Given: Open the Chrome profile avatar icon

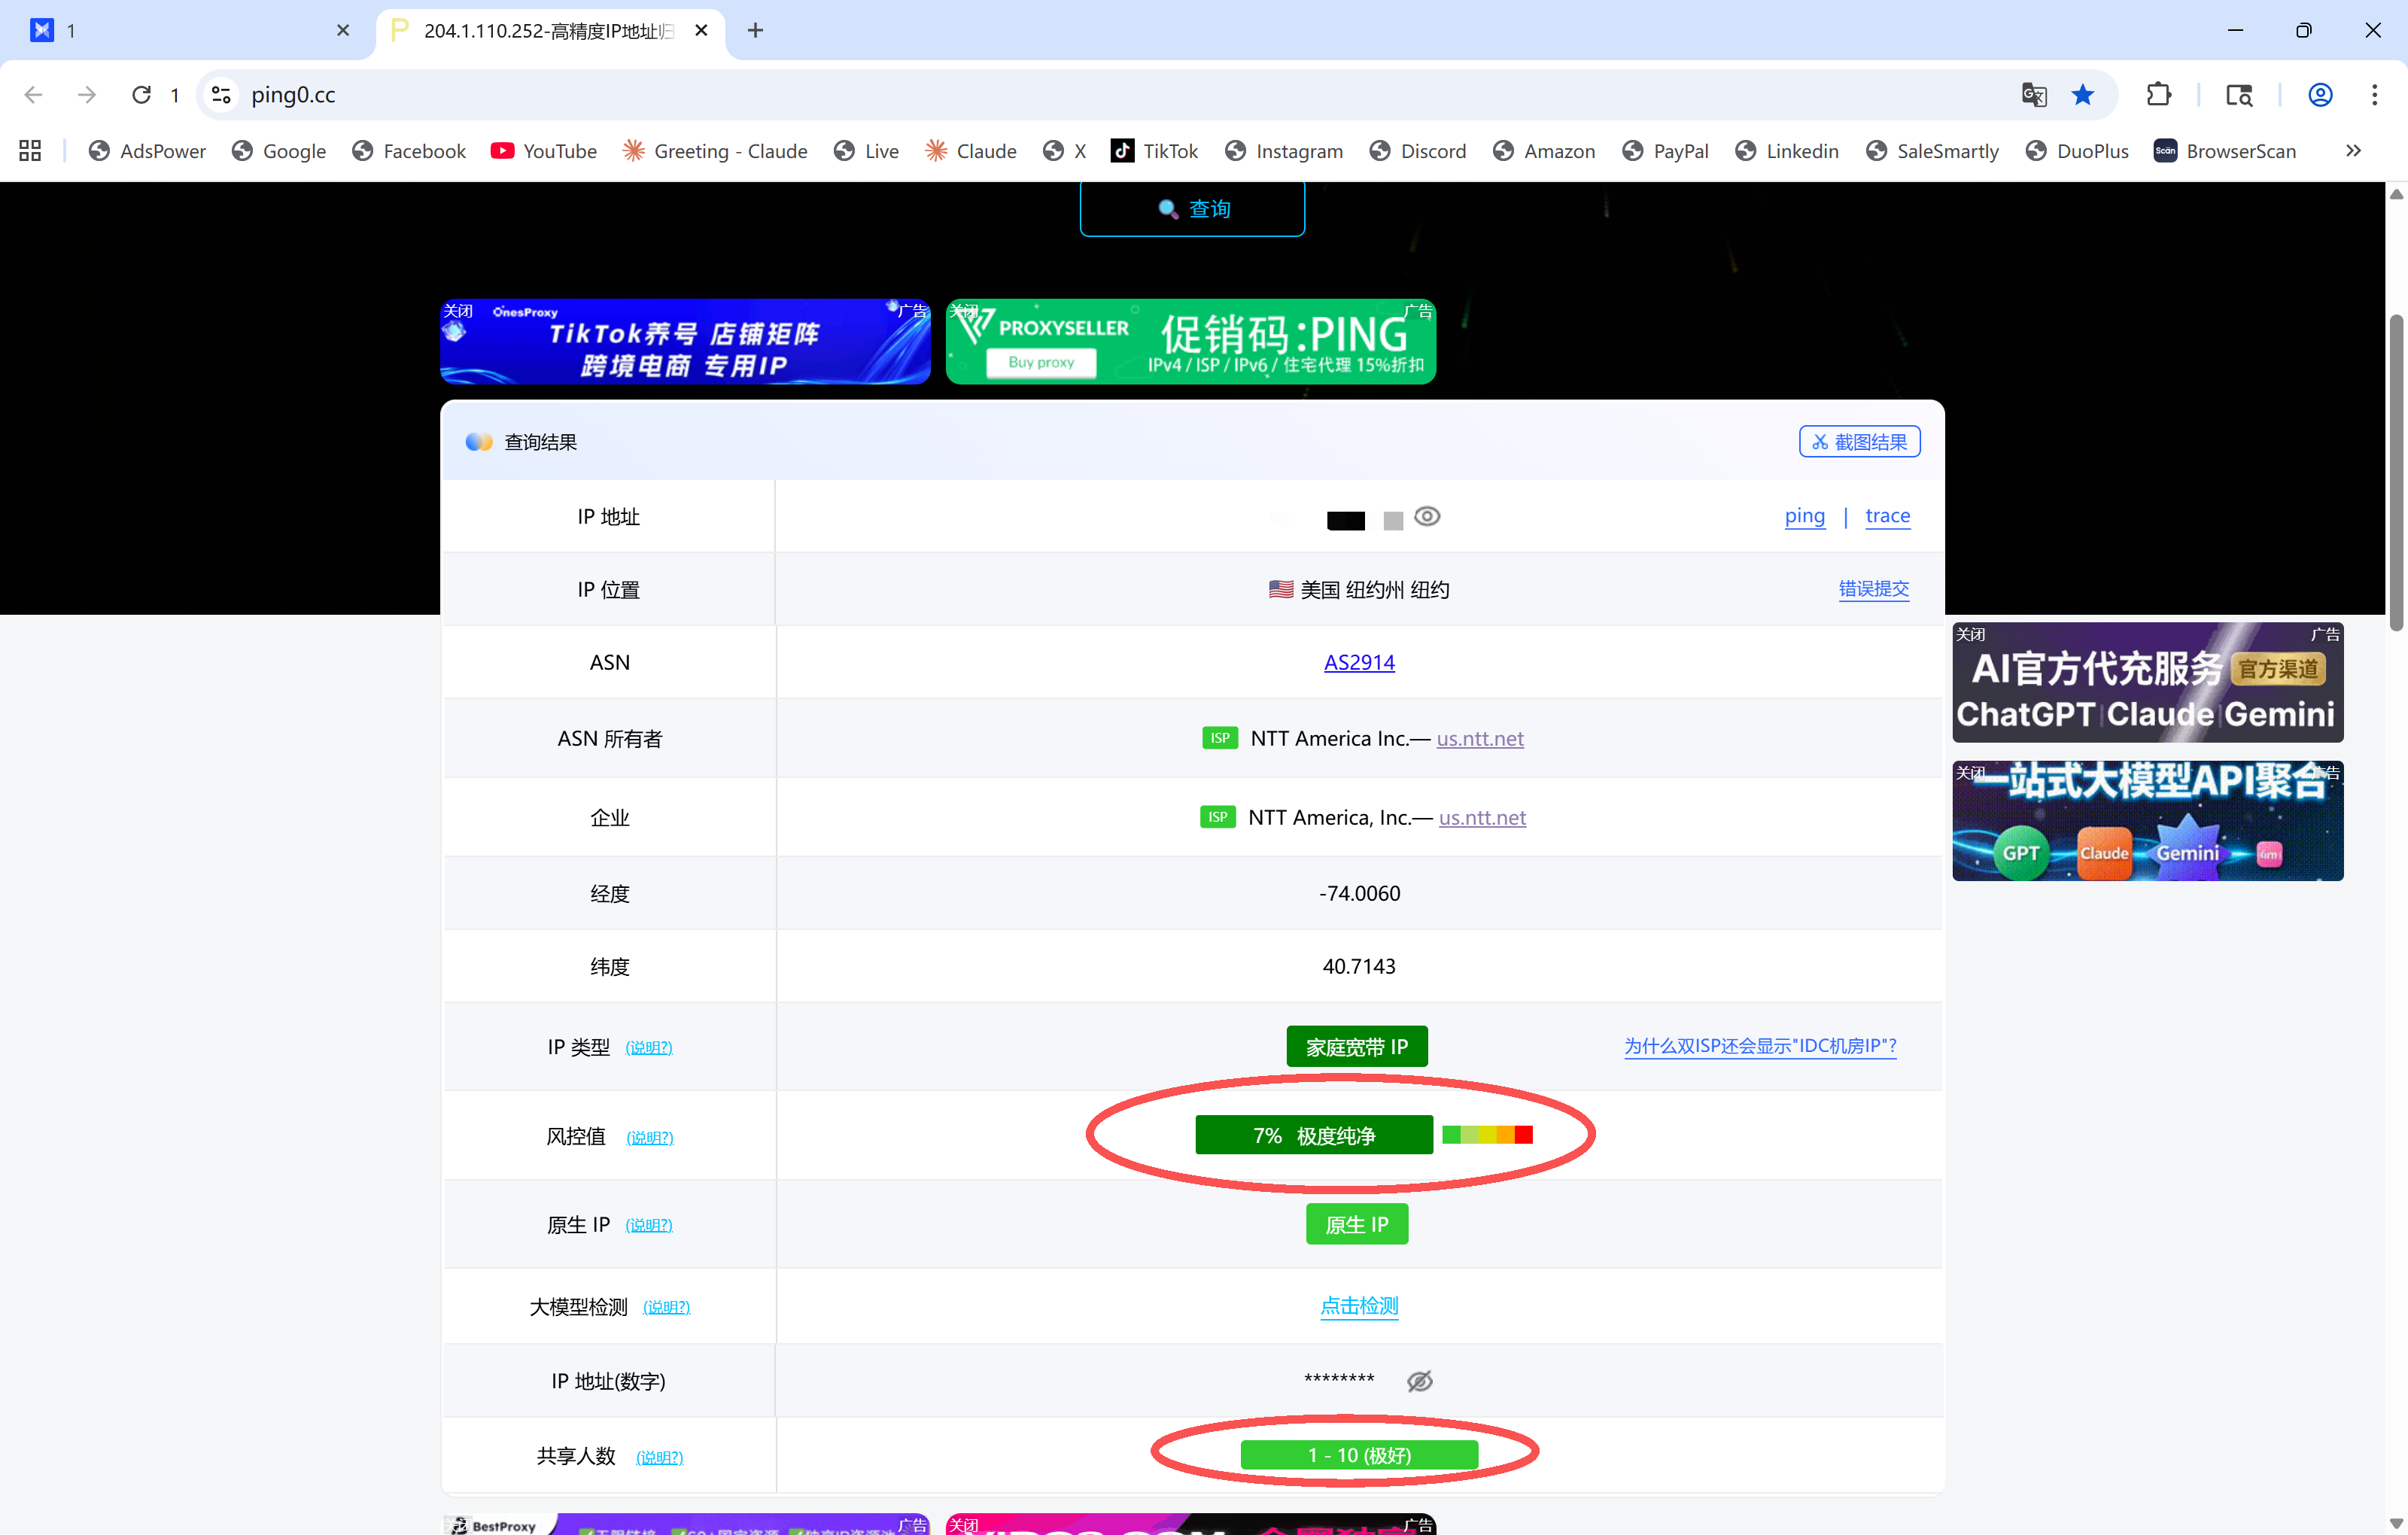Looking at the screenshot, I should pyautogui.click(x=2320, y=95).
